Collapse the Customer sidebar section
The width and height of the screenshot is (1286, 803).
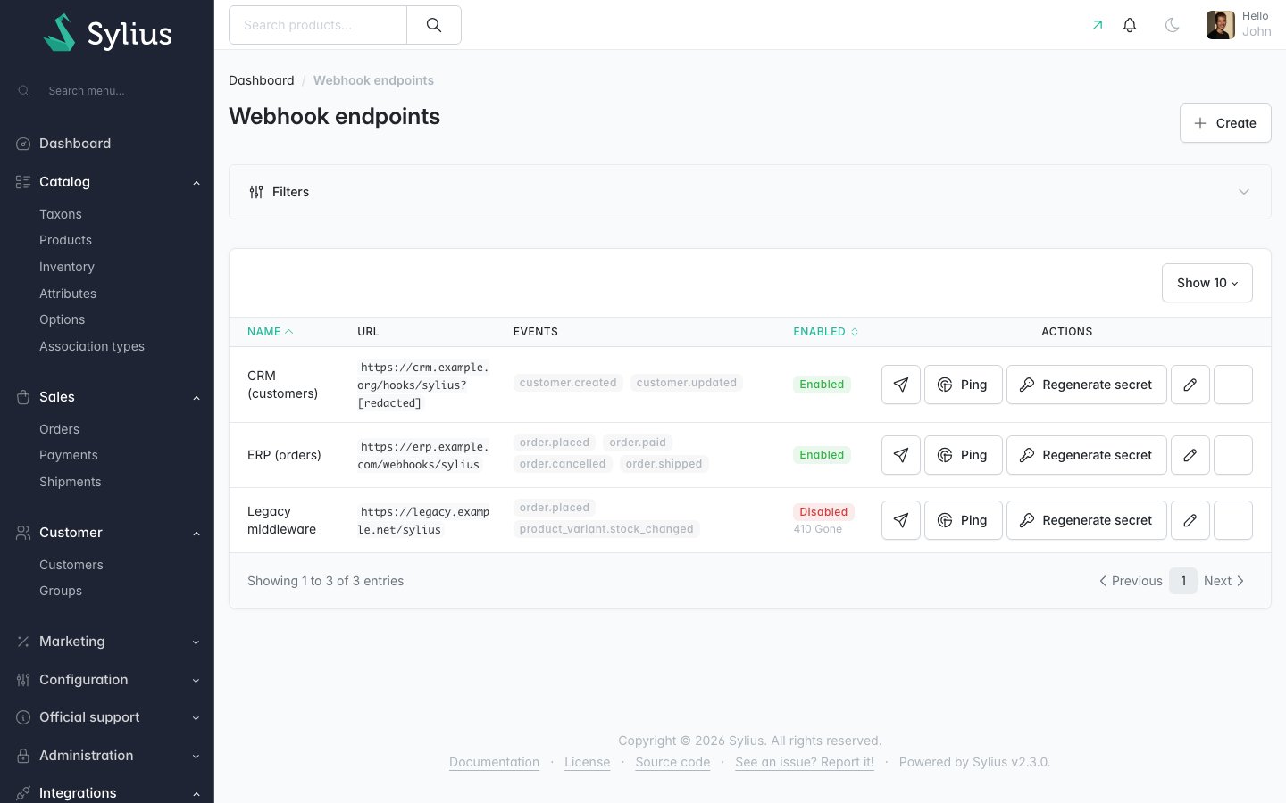(107, 533)
